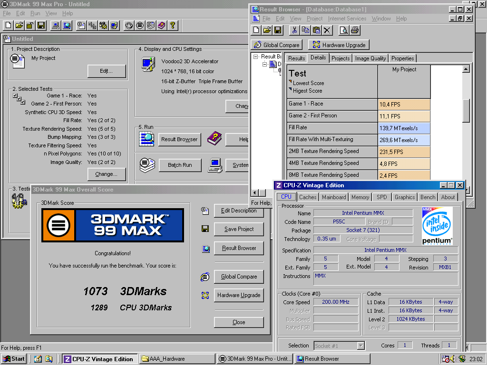Image resolution: width=487 pixels, height=365 pixels.
Task: Open Run menu in 3DMark 99 Max Pro
Action: (x=35, y=13)
